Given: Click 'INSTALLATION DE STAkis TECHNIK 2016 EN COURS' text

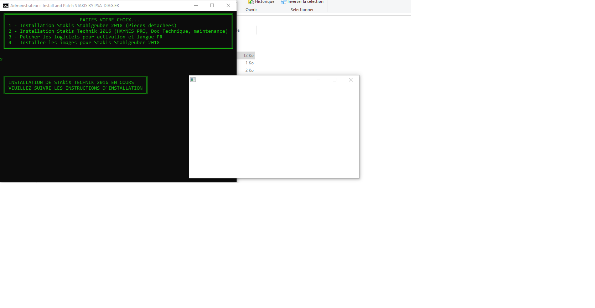Looking at the screenshot, I should click(71, 83).
